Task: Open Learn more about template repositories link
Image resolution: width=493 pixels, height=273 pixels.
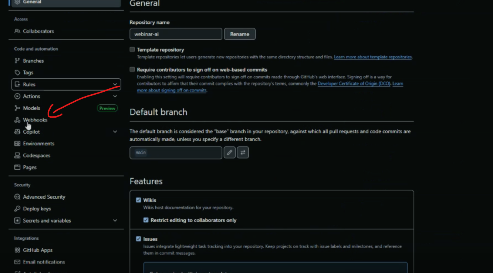Action: pyautogui.click(x=373, y=57)
